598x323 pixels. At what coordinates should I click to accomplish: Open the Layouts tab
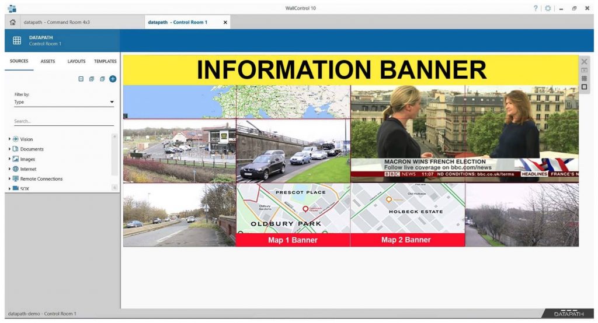pyautogui.click(x=77, y=61)
